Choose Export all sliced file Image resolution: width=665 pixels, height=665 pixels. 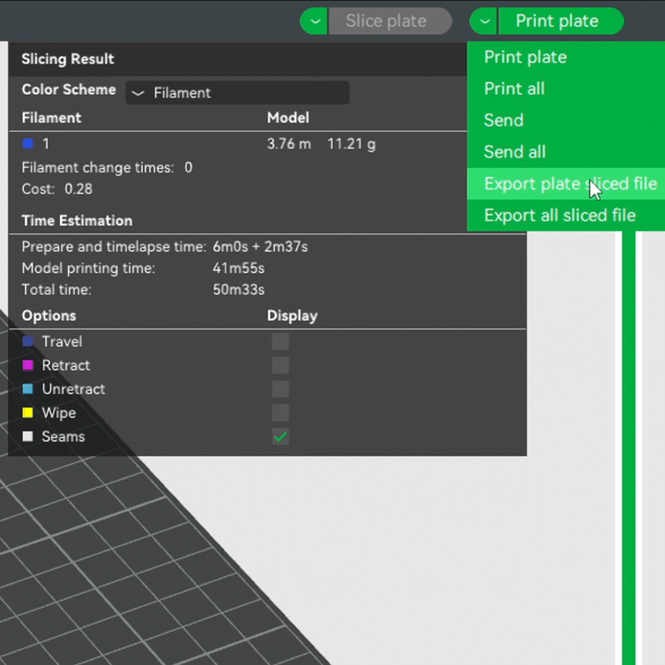click(x=559, y=216)
